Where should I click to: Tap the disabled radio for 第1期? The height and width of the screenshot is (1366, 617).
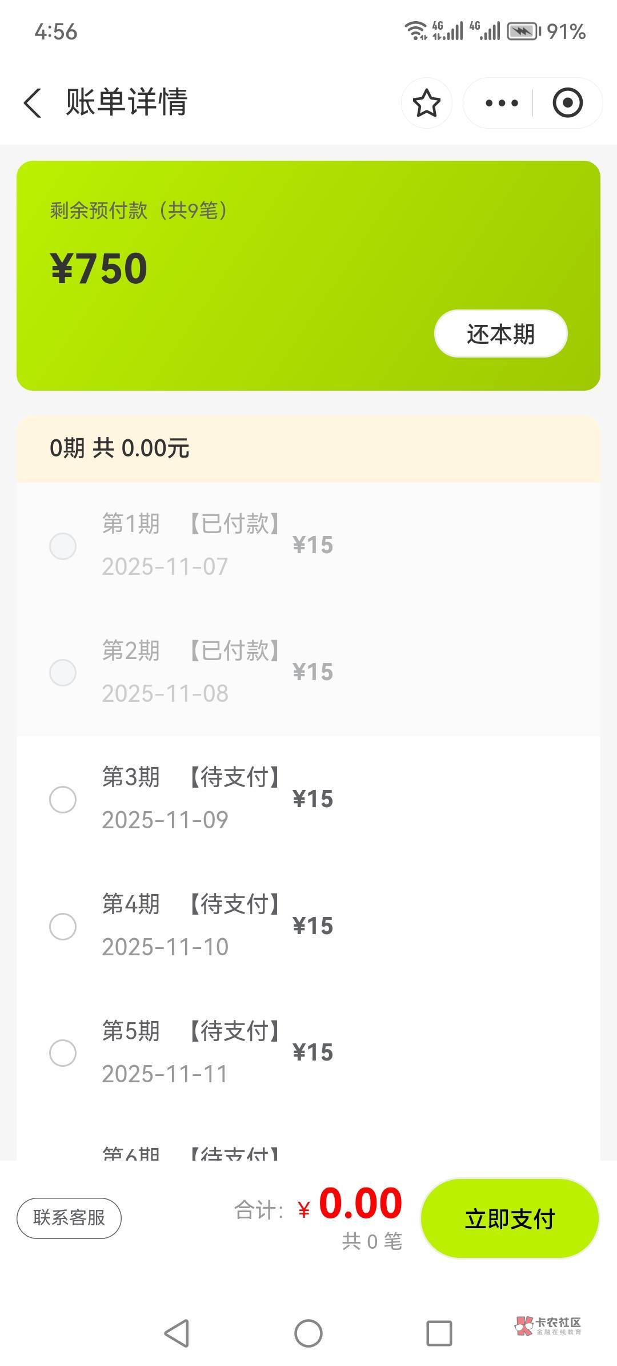pyautogui.click(x=63, y=546)
